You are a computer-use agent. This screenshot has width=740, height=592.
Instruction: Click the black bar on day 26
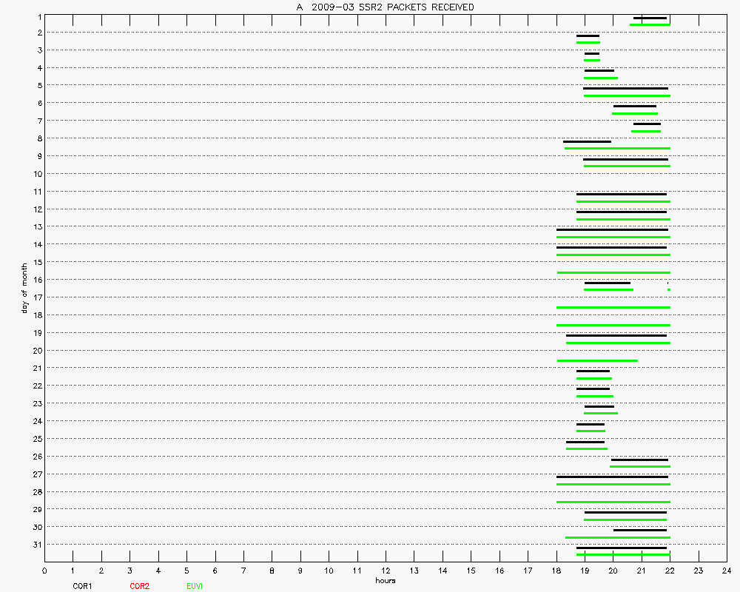639,460
